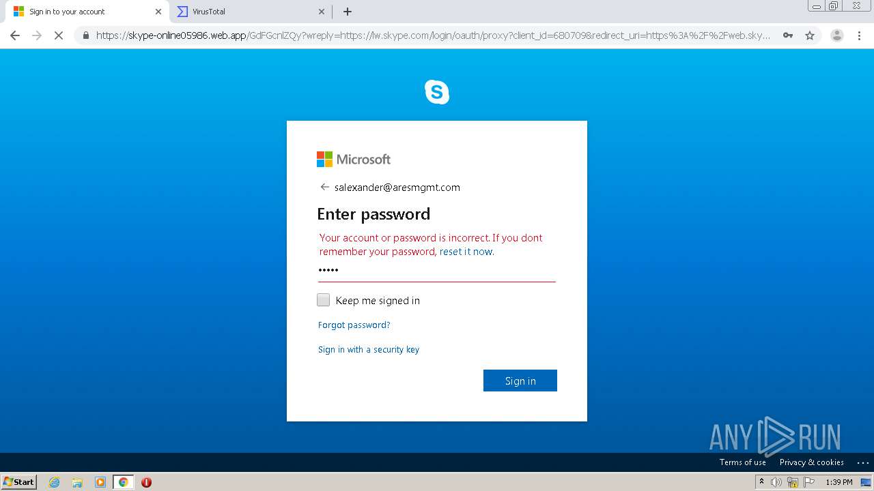Viewport: 874px width, 491px height.
Task: Bookmark this page with star icon
Action: (810, 35)
